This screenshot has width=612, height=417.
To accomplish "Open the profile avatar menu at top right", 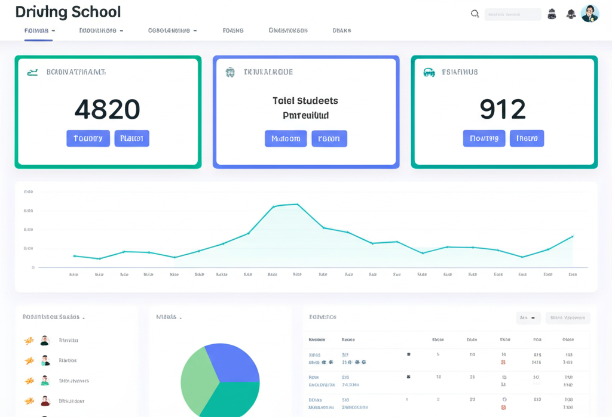I will tap(590, 13).
